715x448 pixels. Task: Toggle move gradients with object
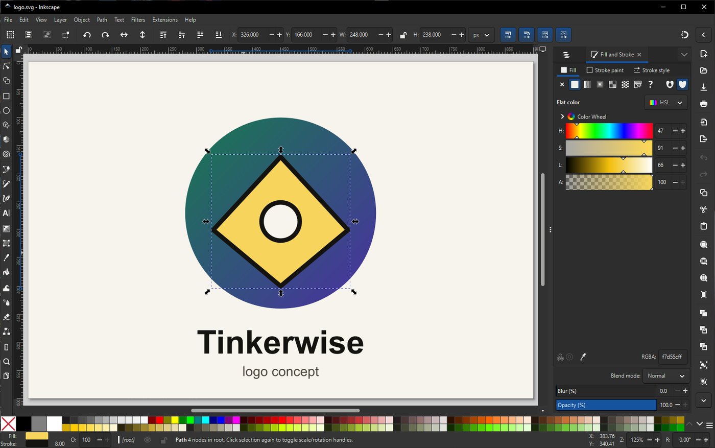[x=545, y=35]
